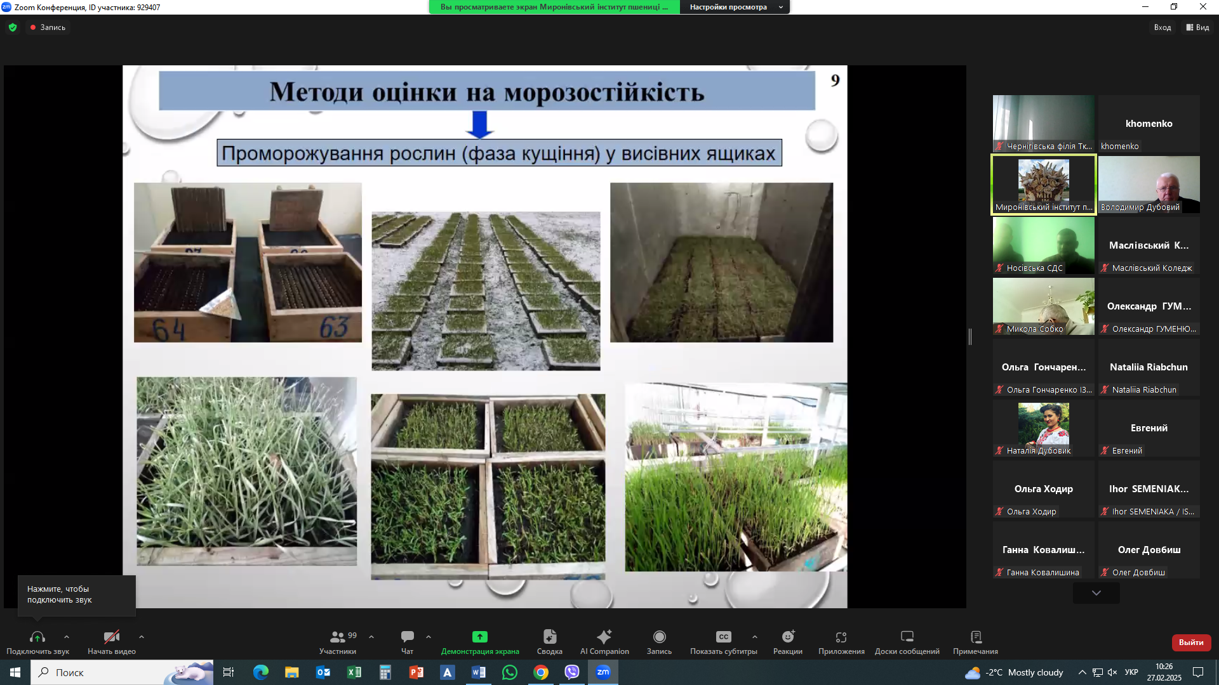This screenshot has height=685, width=1219.
Task: Click the red Leave (Выйти) button
Action: (1190, 643)
